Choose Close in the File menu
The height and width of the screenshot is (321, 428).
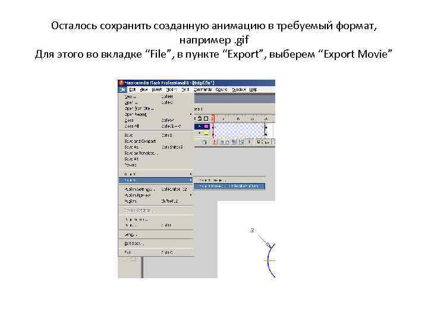(x=156, y=120)
